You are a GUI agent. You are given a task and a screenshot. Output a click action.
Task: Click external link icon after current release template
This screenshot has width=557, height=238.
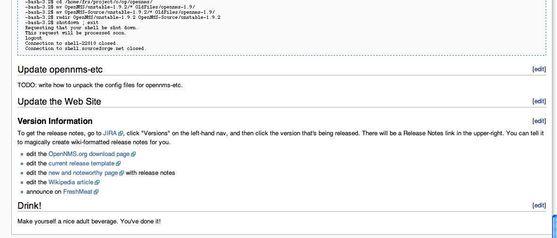coord(118,164)
